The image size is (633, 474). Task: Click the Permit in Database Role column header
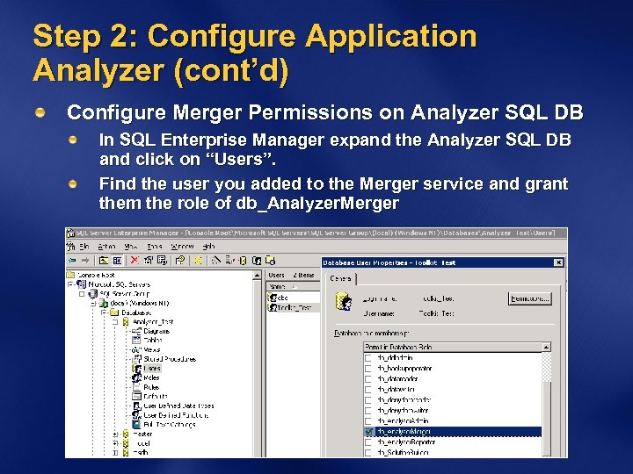pyautogui.click(x=453, y=347)
